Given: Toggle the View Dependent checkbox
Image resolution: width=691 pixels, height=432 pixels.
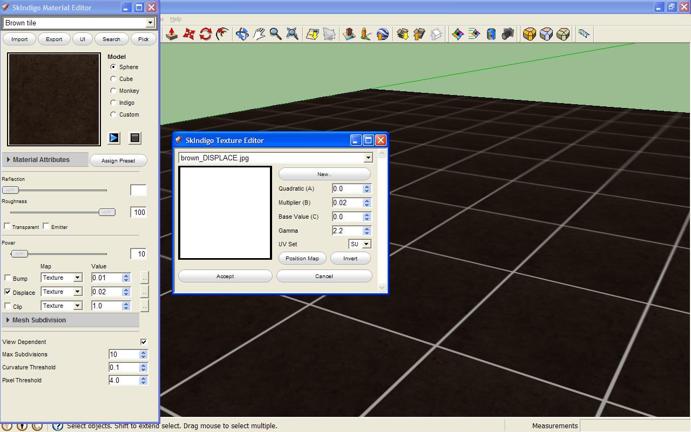Looking at the screenshot, I should tap(144, 342).
